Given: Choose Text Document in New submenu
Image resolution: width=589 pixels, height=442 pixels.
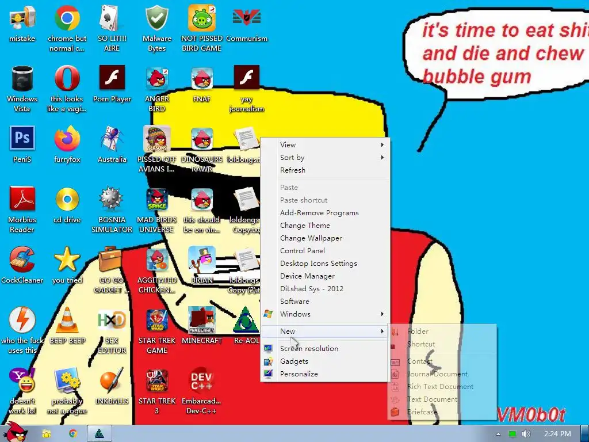Looking at the screenshot, I should tap(442, 399).
